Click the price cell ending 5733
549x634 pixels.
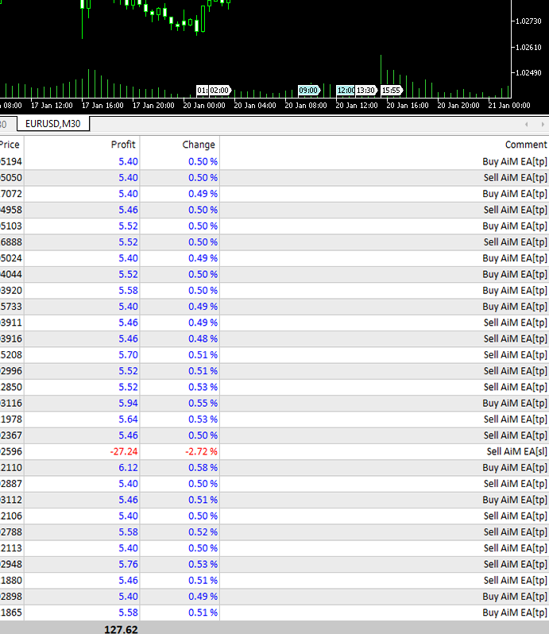pos(11,307)
